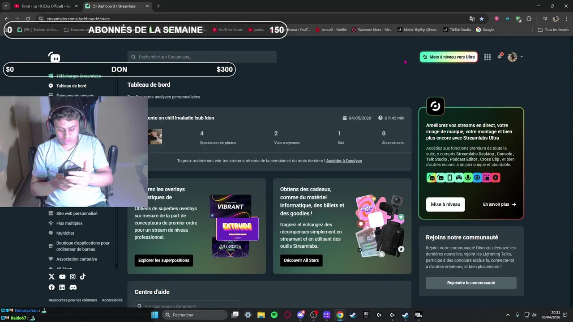Open Streamlabs X (Twitter) social icon
Viewport: 573px width, 322px height.
[x=51, y=277]
